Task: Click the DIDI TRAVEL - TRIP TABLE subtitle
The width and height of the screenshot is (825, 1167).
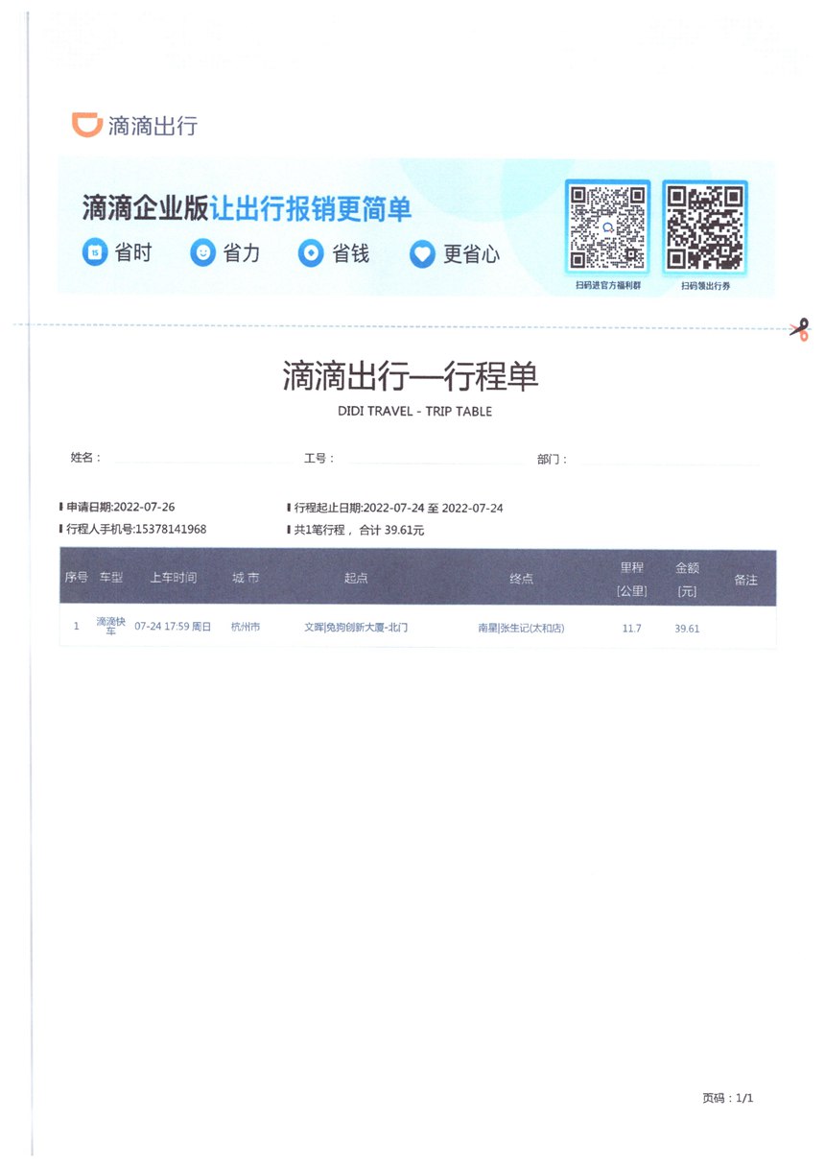Action: (x=414, y=411)
